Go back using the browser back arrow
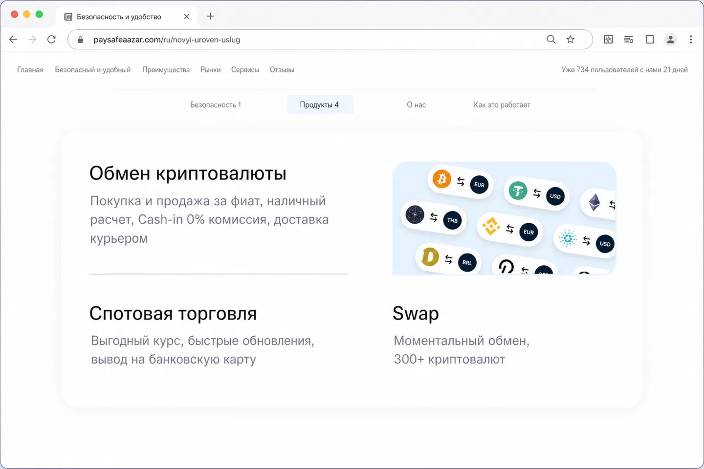The height and width of the screenshot is (469, 704). [13, 40]
